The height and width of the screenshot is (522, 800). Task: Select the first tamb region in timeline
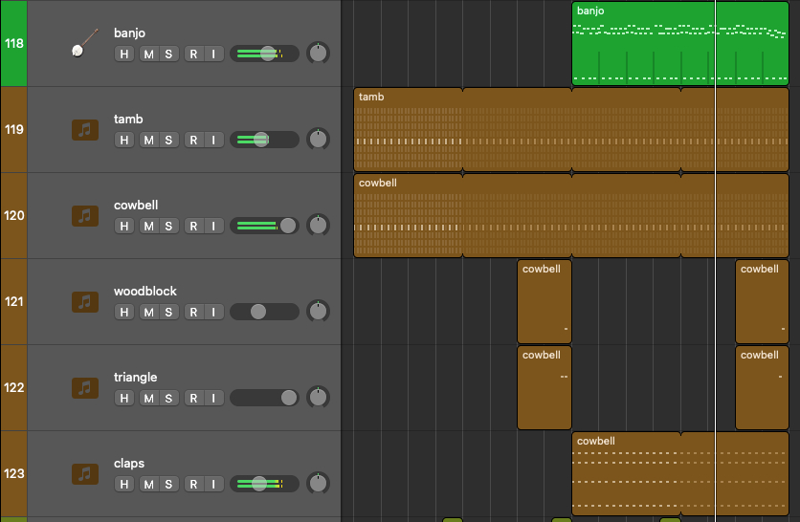click(x=408, y=129)
